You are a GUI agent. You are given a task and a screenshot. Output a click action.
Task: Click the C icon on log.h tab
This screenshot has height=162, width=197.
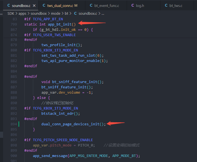[133, 5]
